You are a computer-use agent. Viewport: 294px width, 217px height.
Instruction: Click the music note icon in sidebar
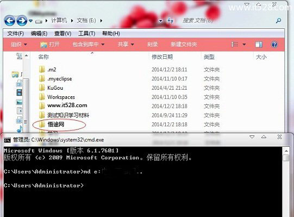pos(20,129)
